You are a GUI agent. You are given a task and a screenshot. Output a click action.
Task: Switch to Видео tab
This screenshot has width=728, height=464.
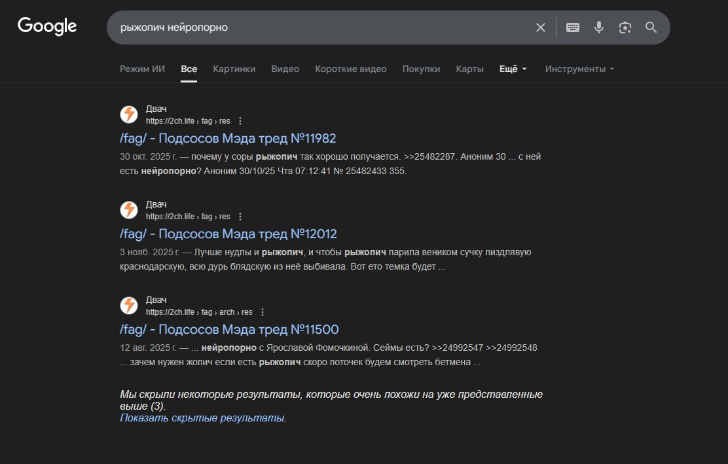tap(285, 69)
